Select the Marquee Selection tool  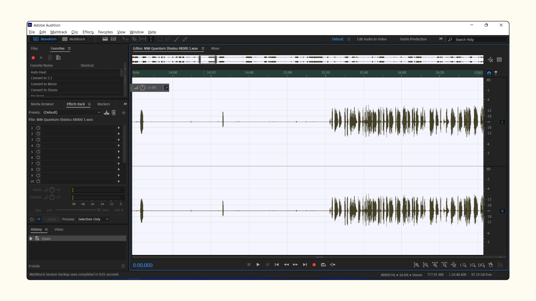coord(160,39)
